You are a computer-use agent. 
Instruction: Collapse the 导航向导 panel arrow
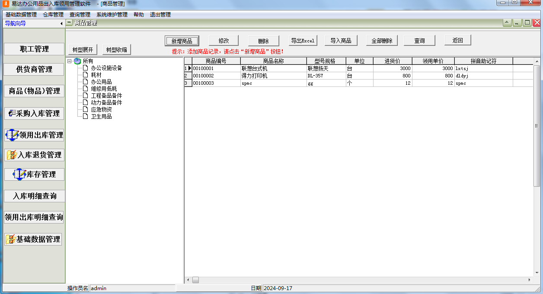click(x=61, y=23)
